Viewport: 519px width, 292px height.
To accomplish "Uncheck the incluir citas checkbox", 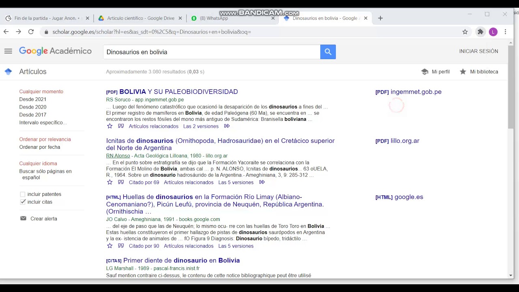I will [23, 202].
